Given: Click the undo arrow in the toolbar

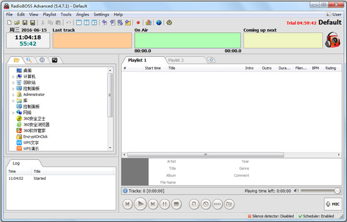Looking at the screenshot, I should (69, 23).
